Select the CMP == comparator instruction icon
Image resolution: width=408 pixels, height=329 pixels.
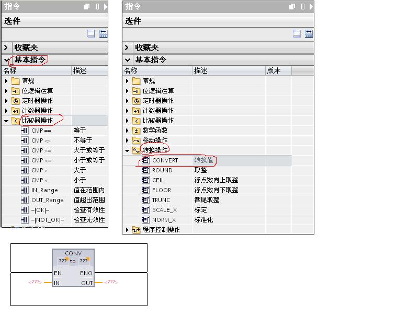pos(25,131)
